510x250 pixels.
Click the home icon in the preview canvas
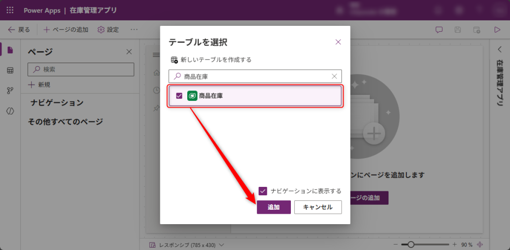click(x=156, y=73)
